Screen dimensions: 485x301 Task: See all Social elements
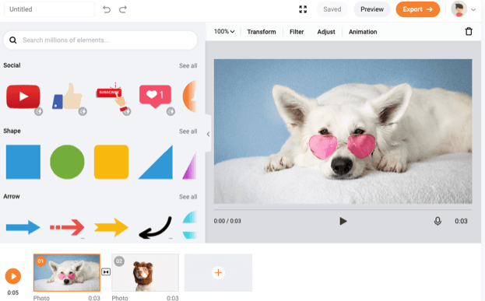[x=188, y=65]
